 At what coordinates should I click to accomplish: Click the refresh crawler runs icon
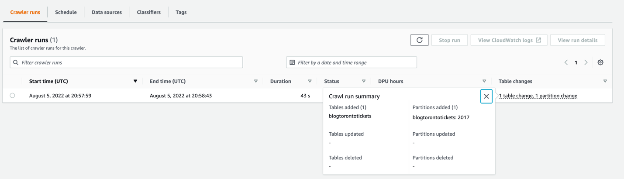419,40
